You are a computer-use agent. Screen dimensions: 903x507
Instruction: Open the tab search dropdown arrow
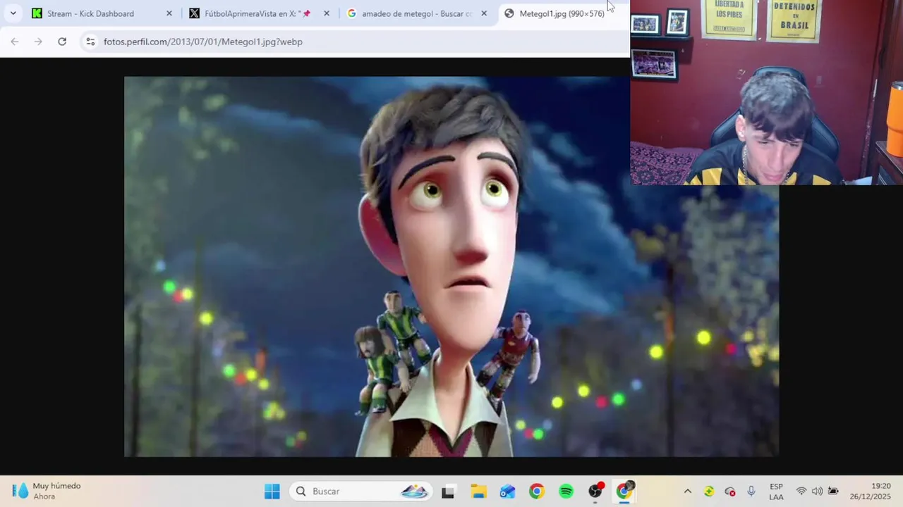pos(13,13)
